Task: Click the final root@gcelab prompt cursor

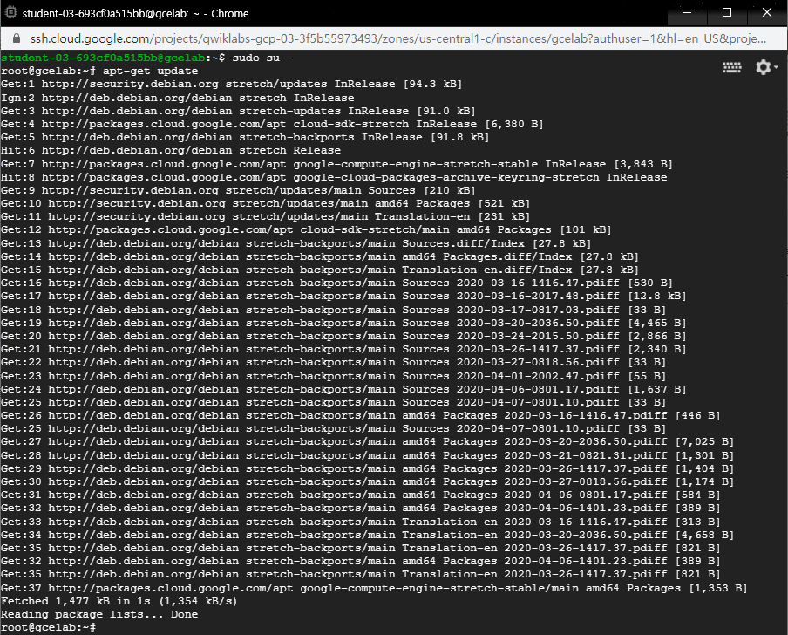Action: click(48, 627)
